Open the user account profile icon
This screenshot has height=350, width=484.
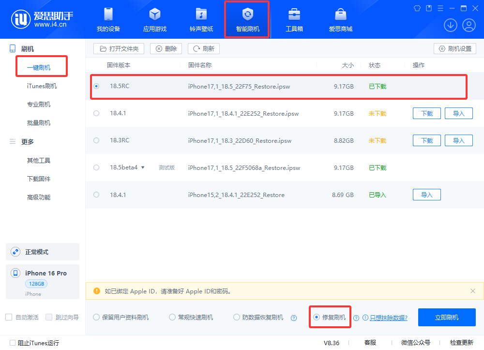click(x=469, y=25)
